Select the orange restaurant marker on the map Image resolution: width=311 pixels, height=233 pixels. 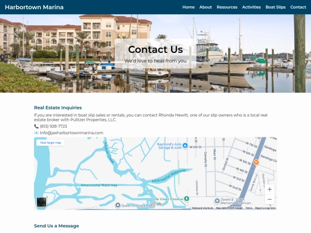(256, 162)
